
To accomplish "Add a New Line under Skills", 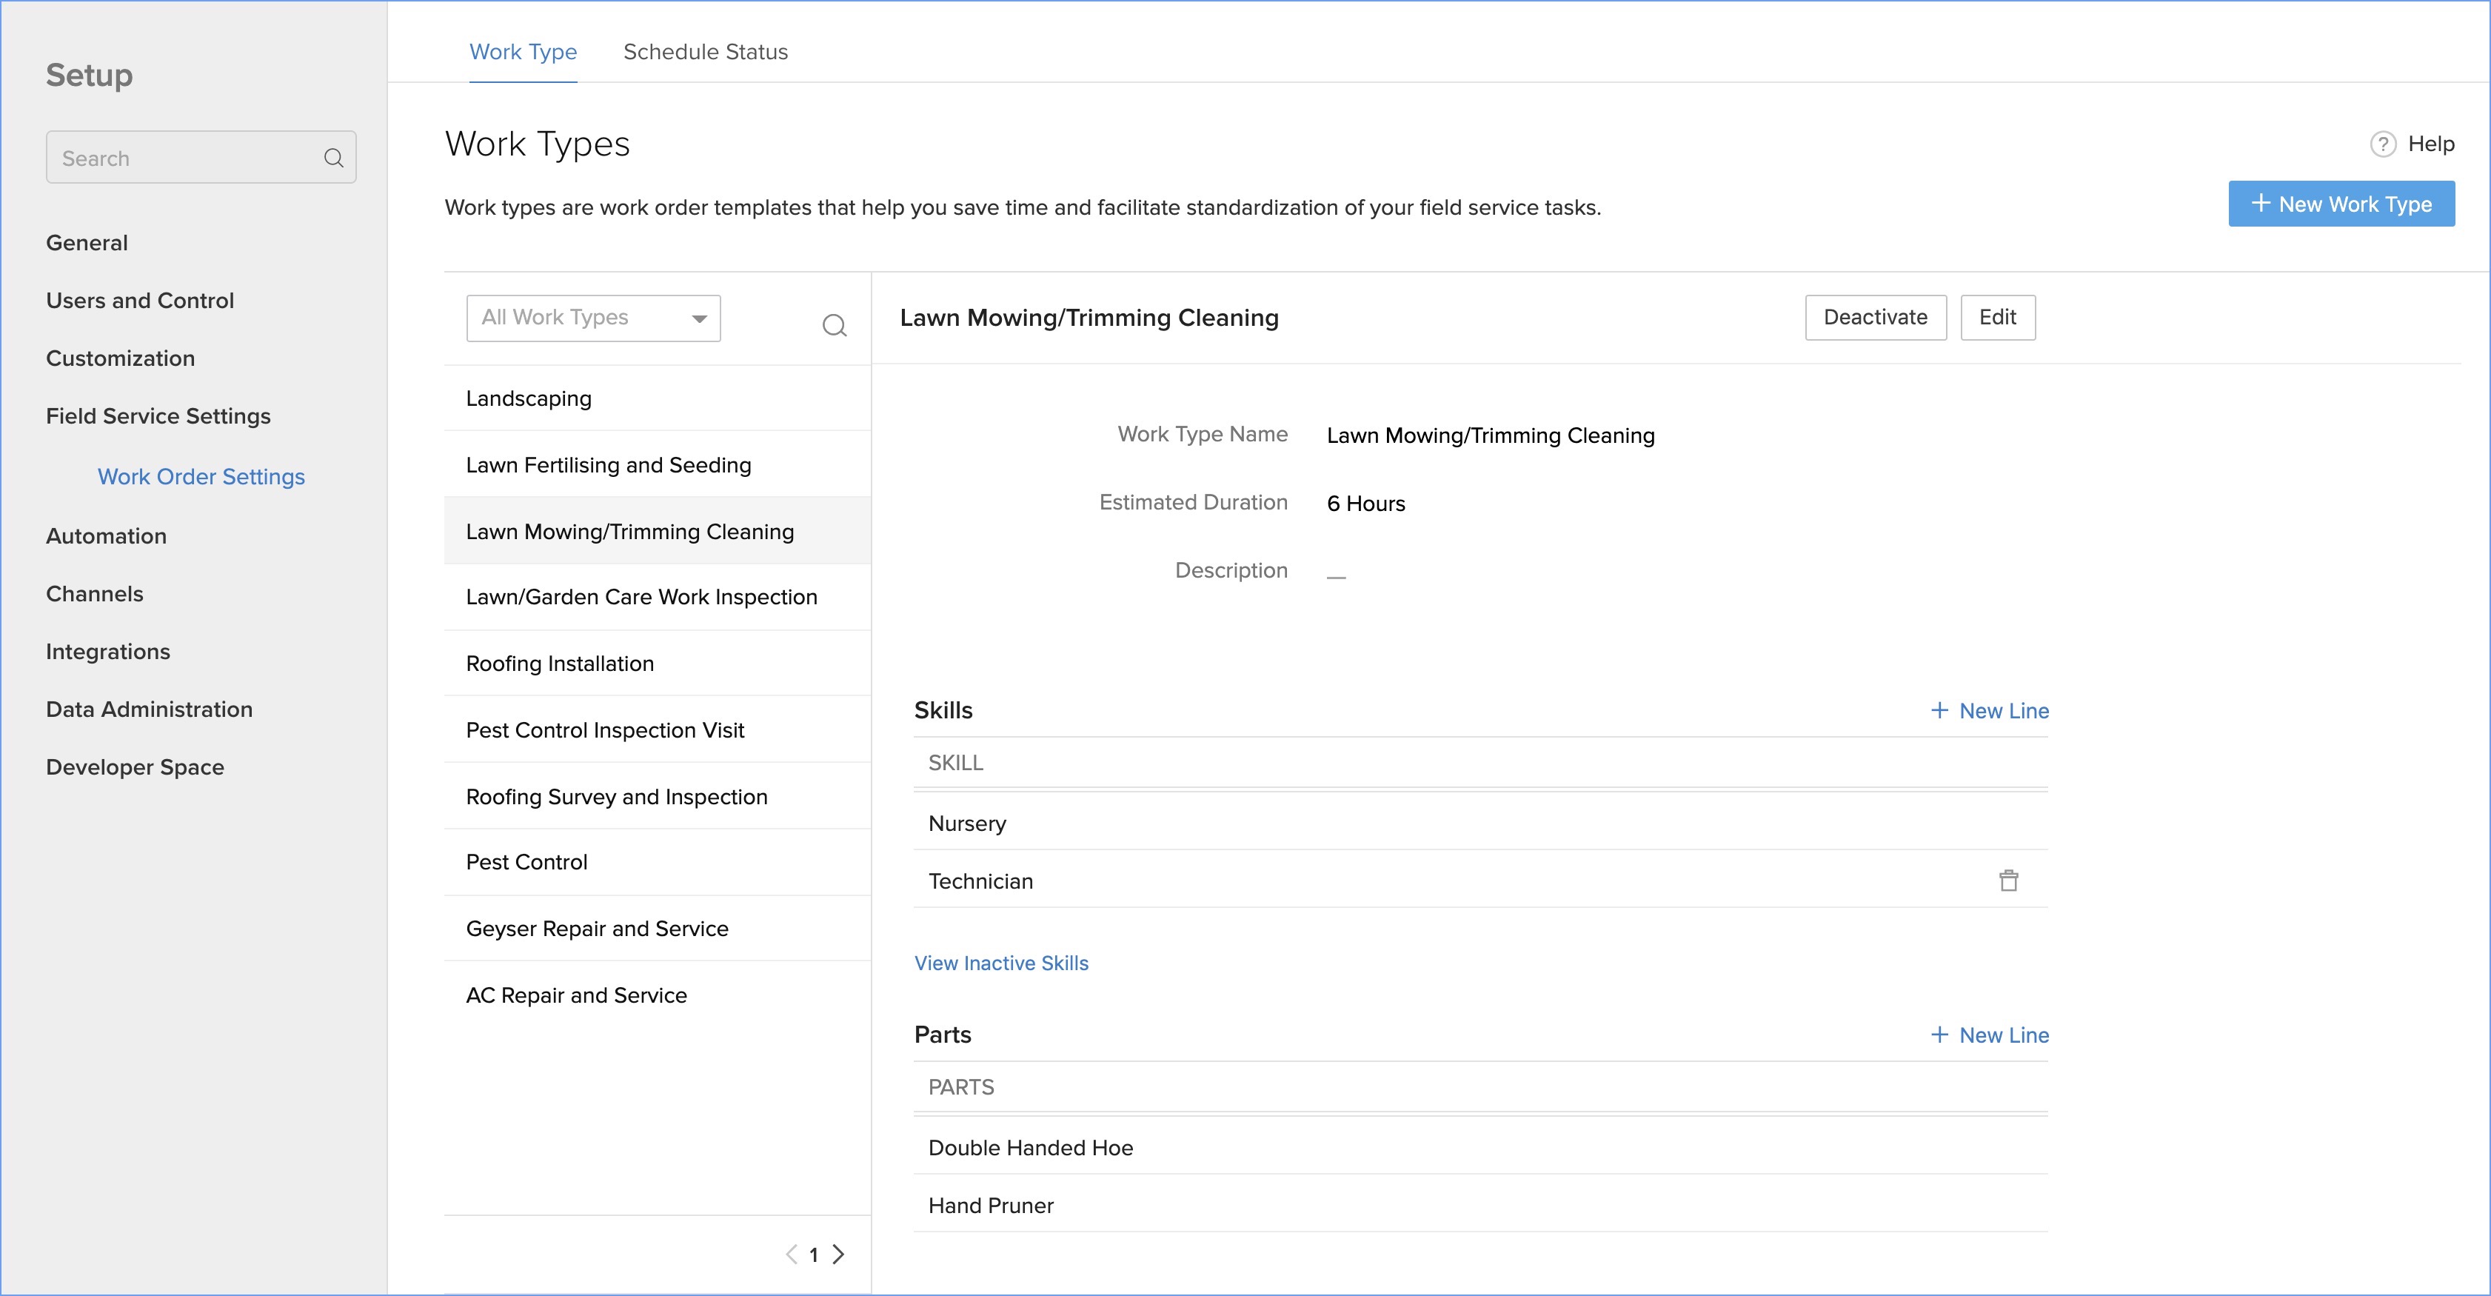I will click(1989, 711).
